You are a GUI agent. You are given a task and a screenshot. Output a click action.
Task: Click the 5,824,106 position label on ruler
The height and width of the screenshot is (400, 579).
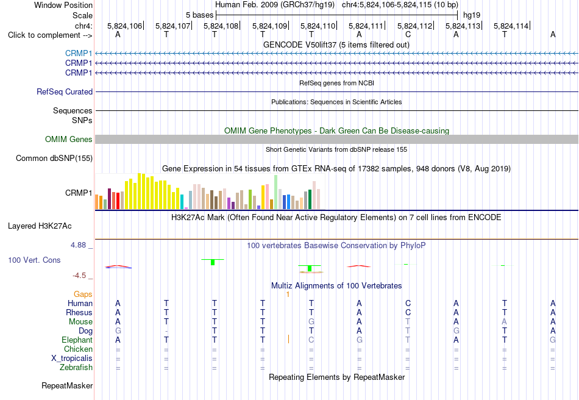point(124,26)
